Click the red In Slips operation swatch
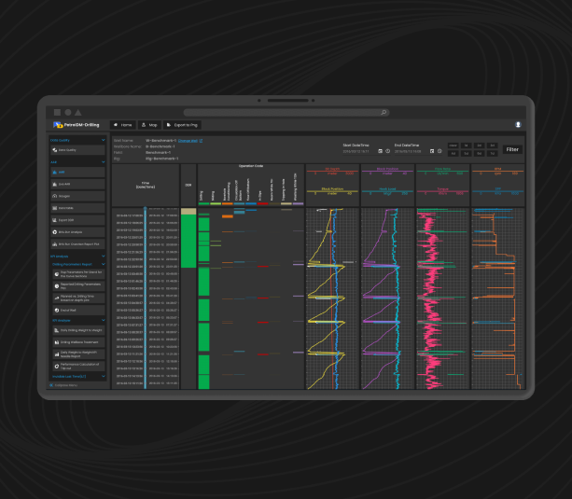 click(x=262, y=203)
